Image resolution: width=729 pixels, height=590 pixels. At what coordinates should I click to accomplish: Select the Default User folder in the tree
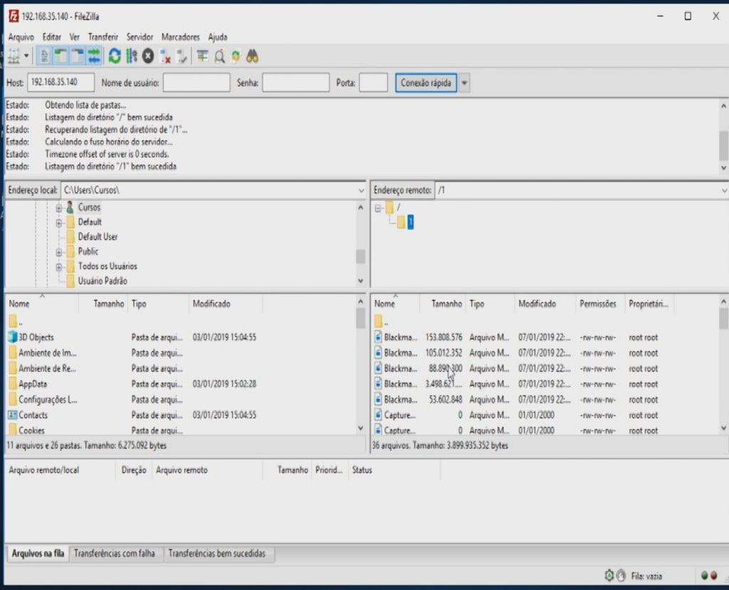click(x=98, y=237)
